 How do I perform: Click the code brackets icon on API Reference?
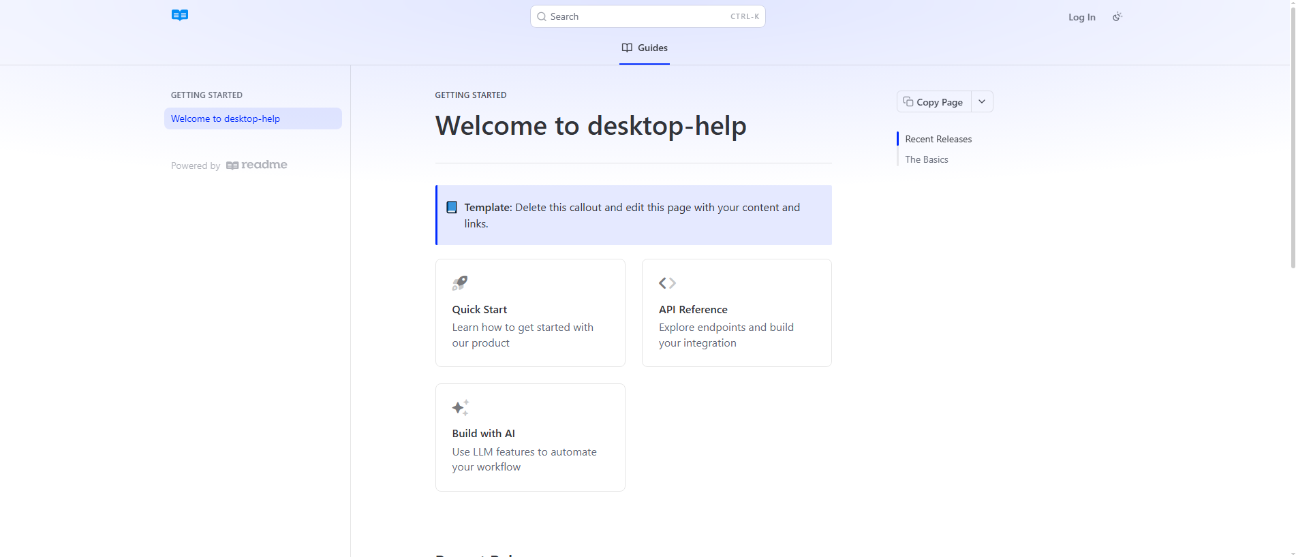(x=667, y=283)
